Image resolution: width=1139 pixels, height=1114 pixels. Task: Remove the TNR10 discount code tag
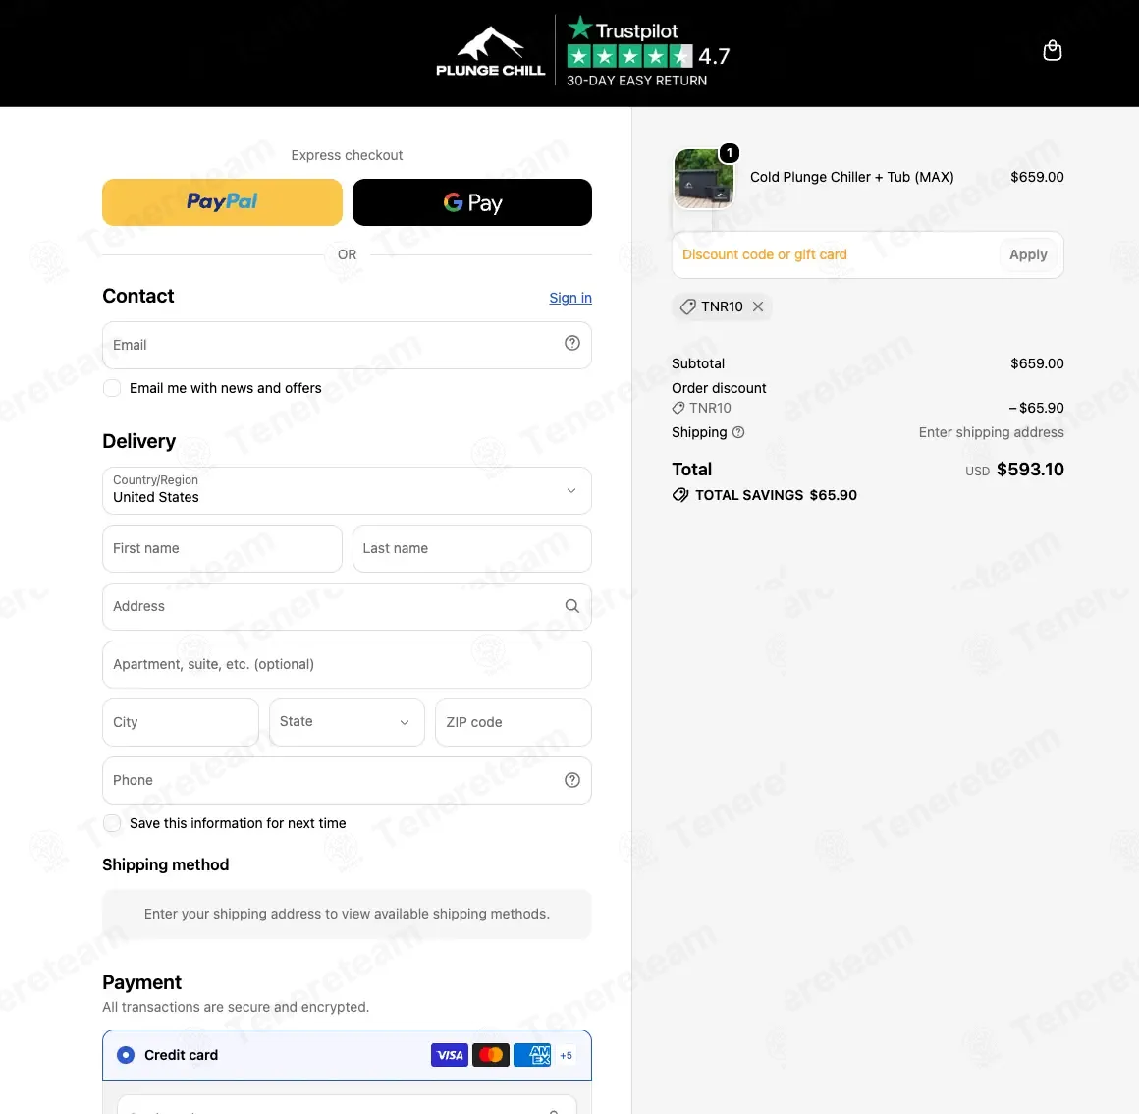(758, 306)
